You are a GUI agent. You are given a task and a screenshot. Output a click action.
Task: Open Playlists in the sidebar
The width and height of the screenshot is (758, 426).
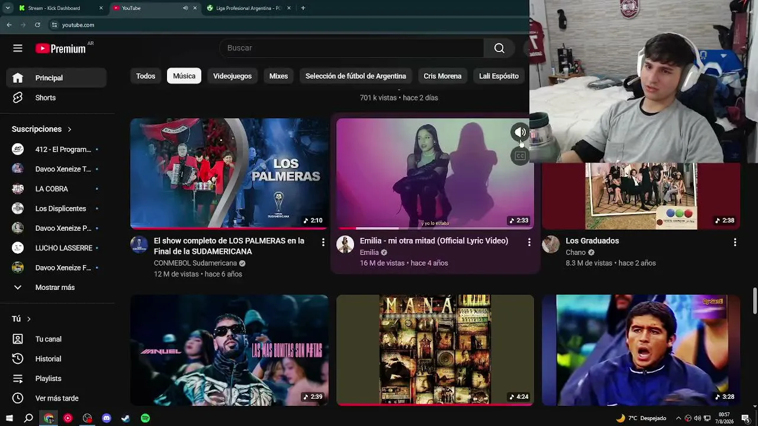[x=57, y=379]
